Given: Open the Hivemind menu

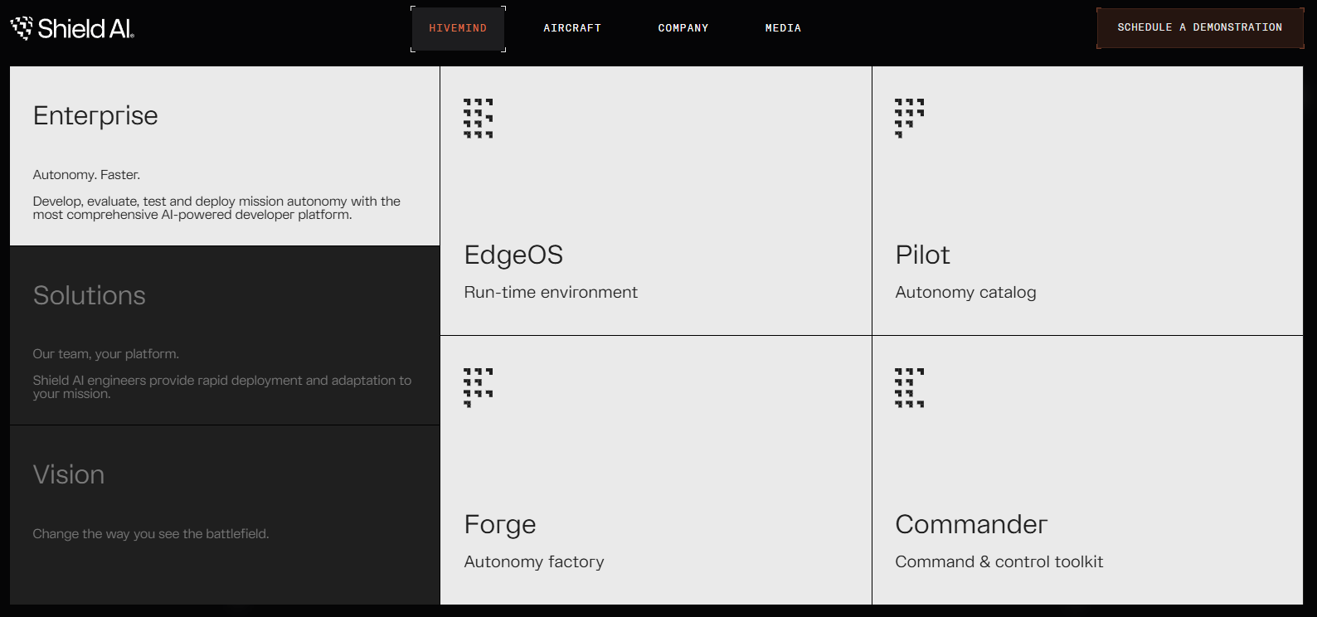Looking at the screenshot, I should click(458, 28).
